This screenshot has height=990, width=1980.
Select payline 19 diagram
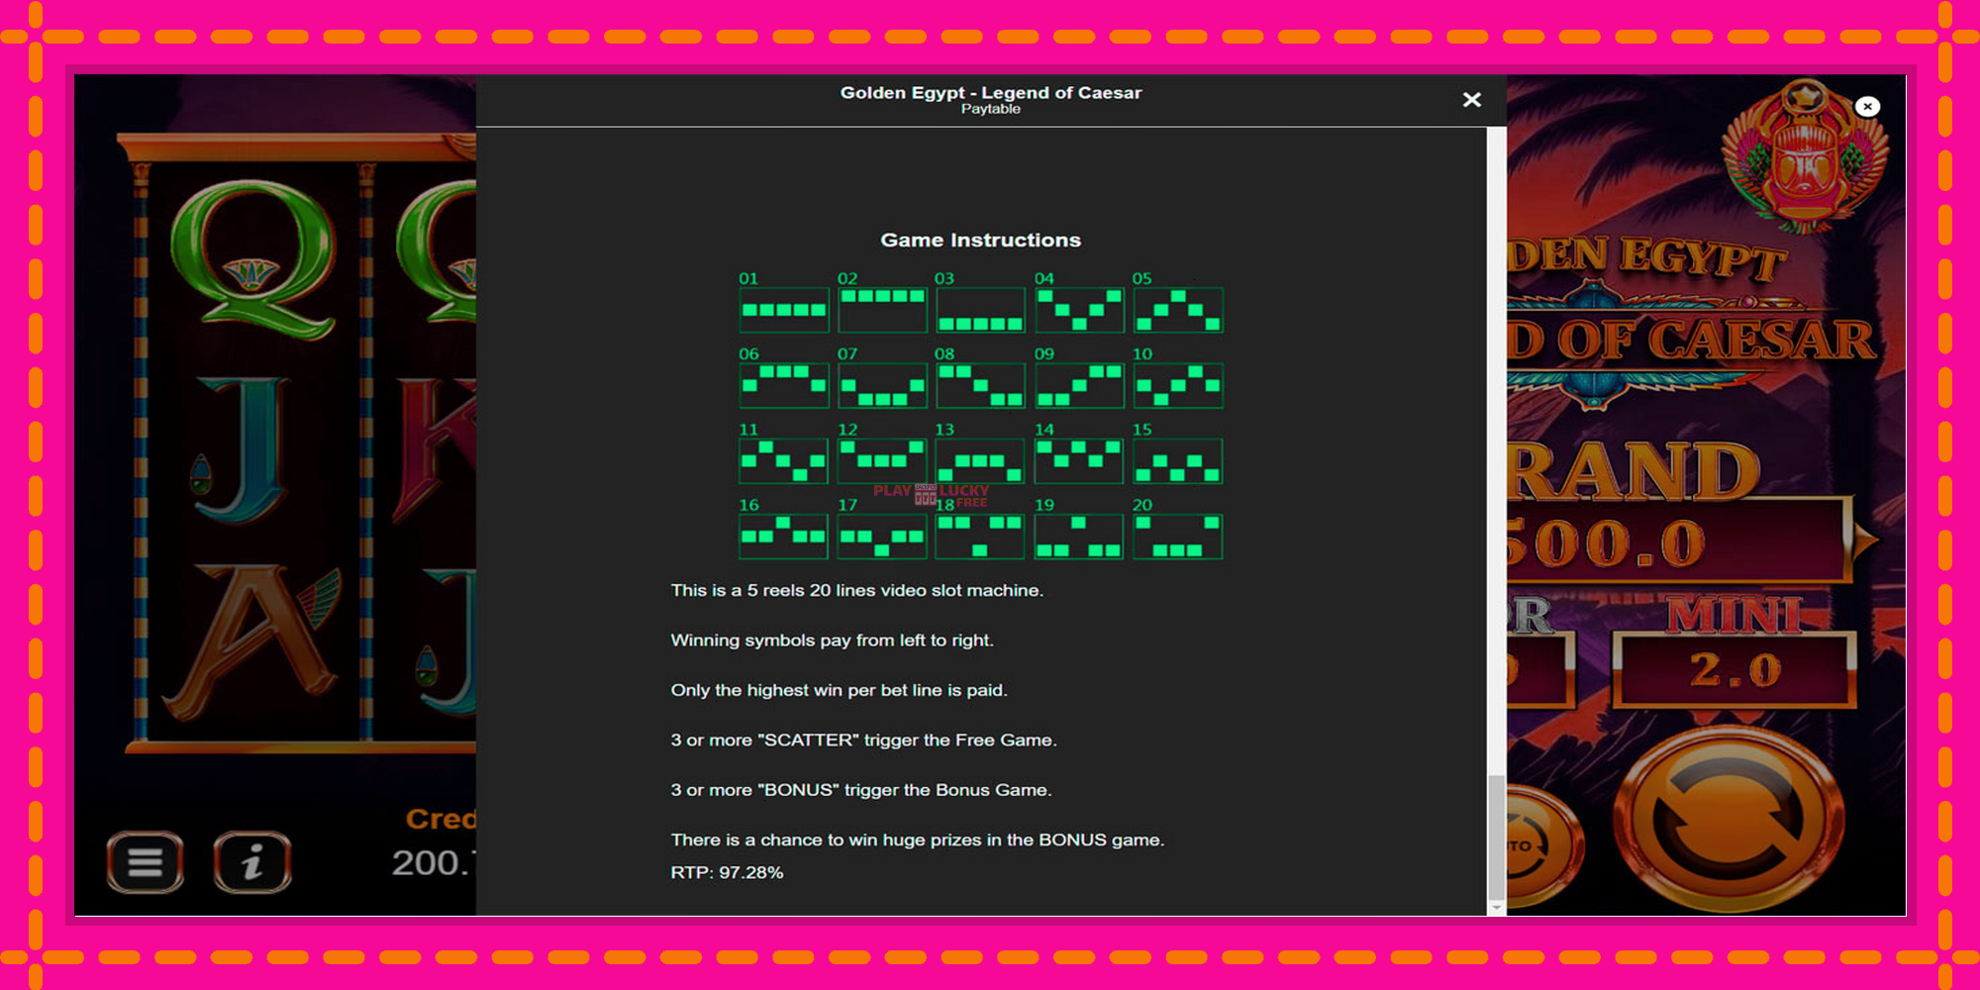1079,537
